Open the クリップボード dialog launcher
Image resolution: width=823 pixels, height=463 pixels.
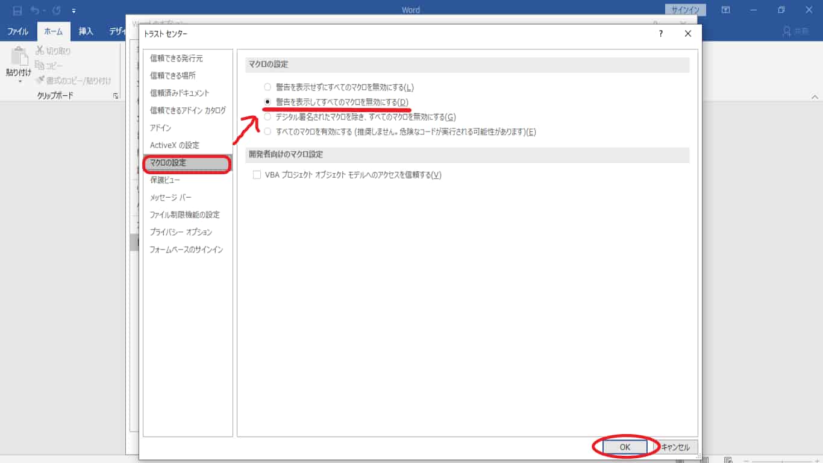tap(115, 95)
